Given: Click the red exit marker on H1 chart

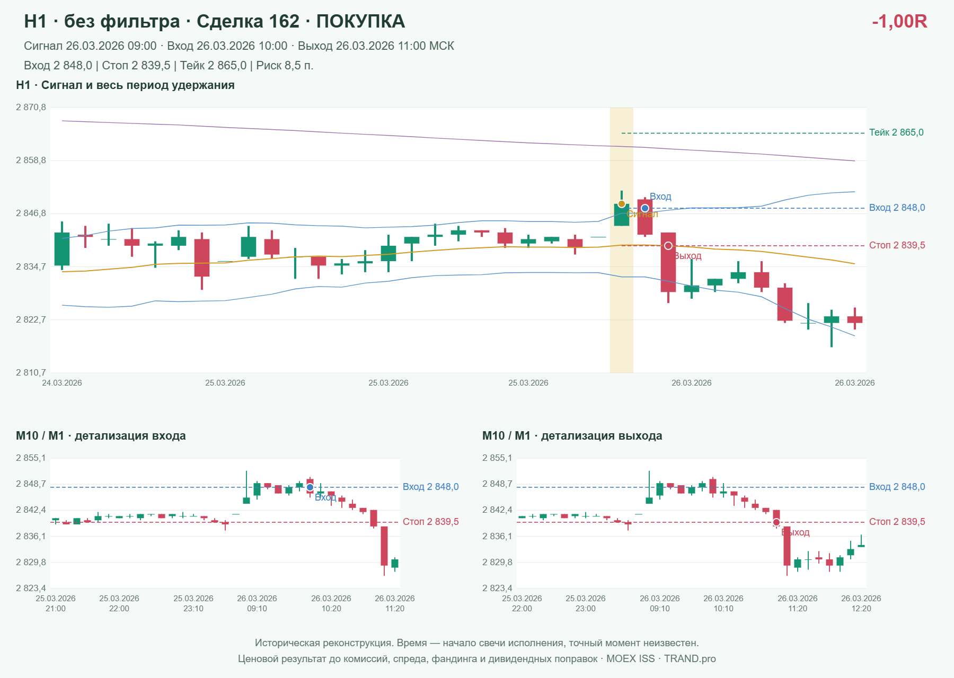Looking at the screenshot, I should pos(668,246).
